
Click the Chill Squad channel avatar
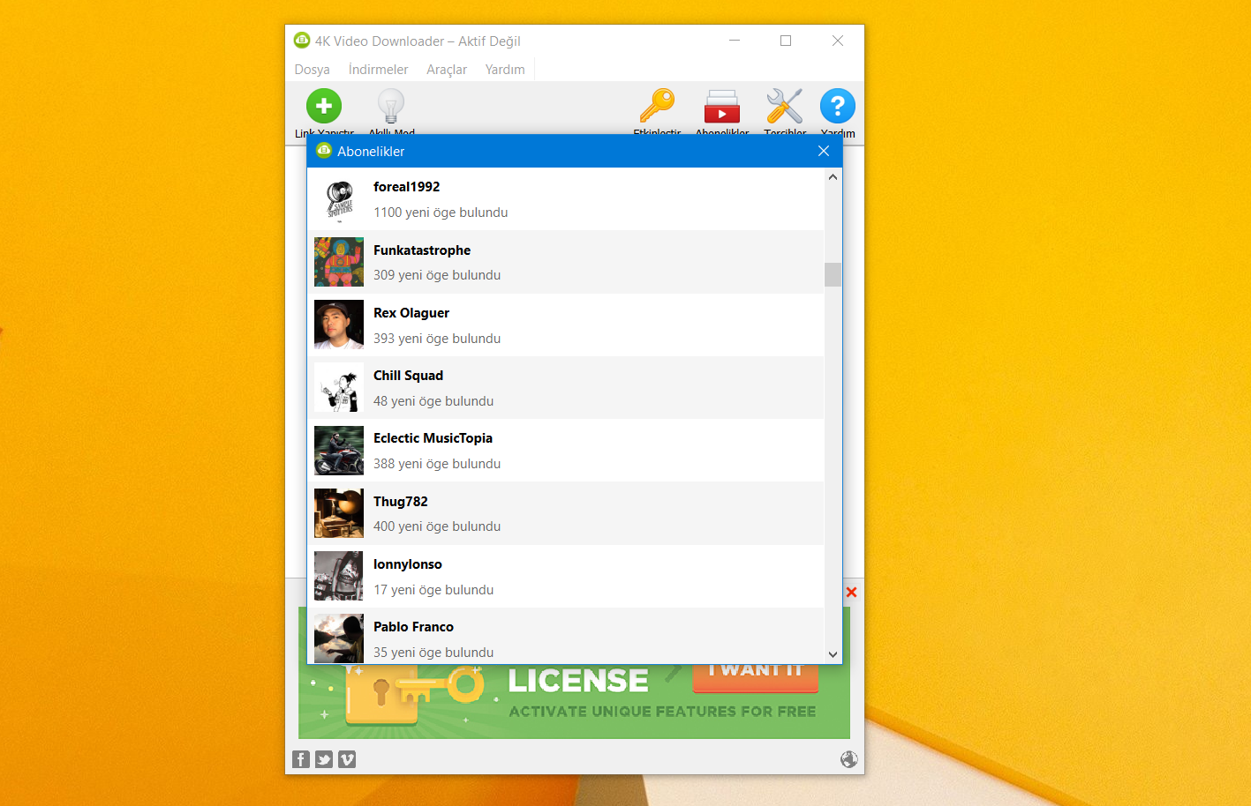(x=339, y=387)
